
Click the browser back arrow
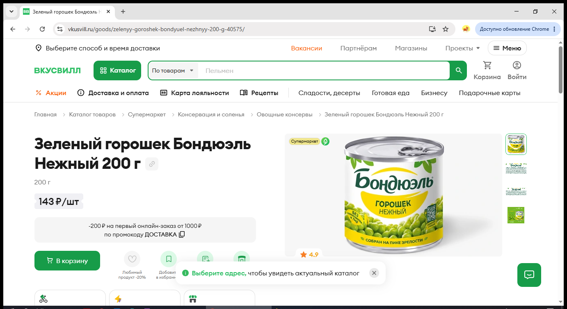tap(13, 29)
